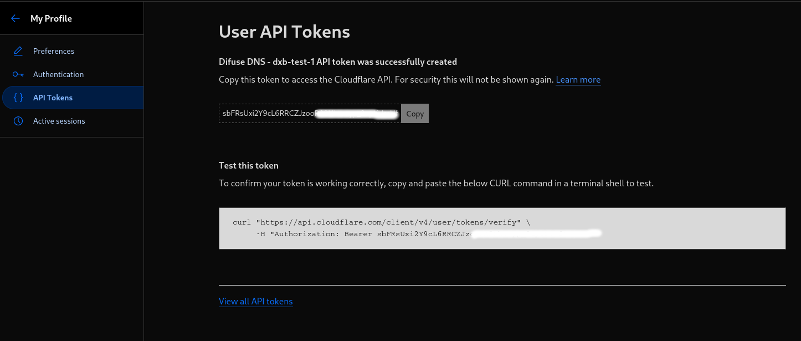
Task: Click the curl command code block
Action: (x=502, y=228)
